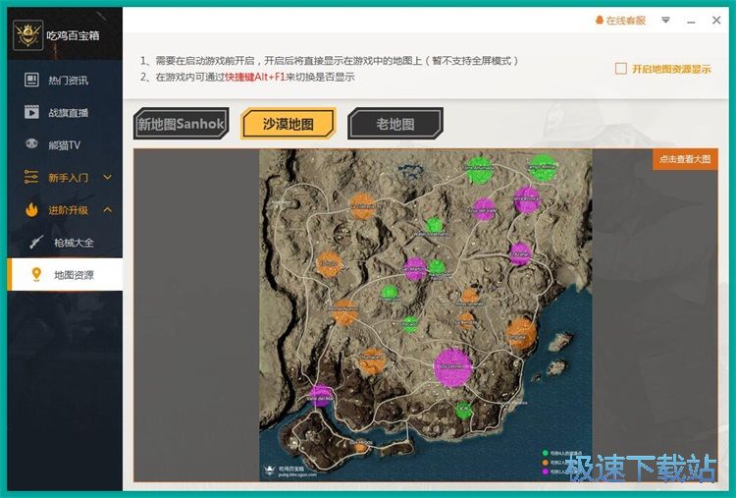Enable 开启地图资源显示 checkbox
The image size is (736, 498).
[x=620, y=69]
